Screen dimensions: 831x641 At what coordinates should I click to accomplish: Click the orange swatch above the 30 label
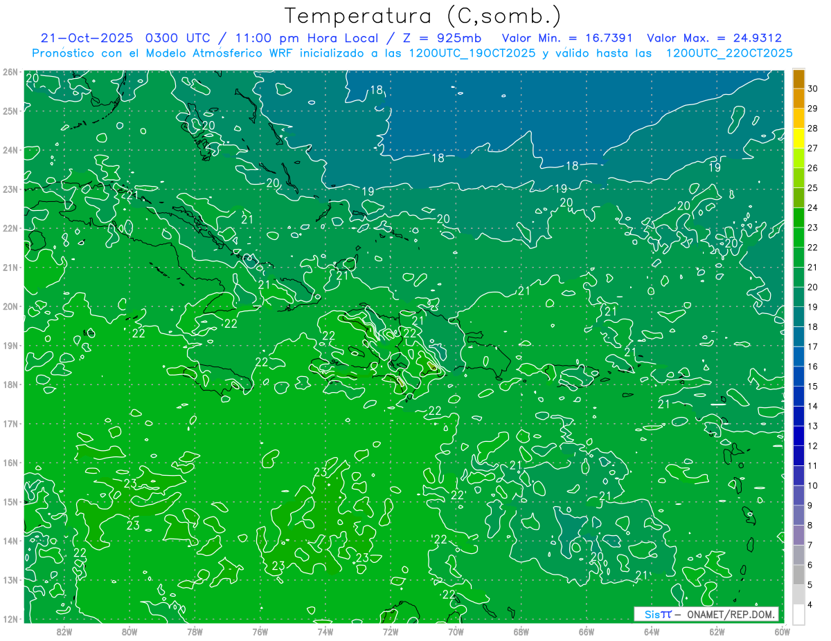[x=798, y=79]
